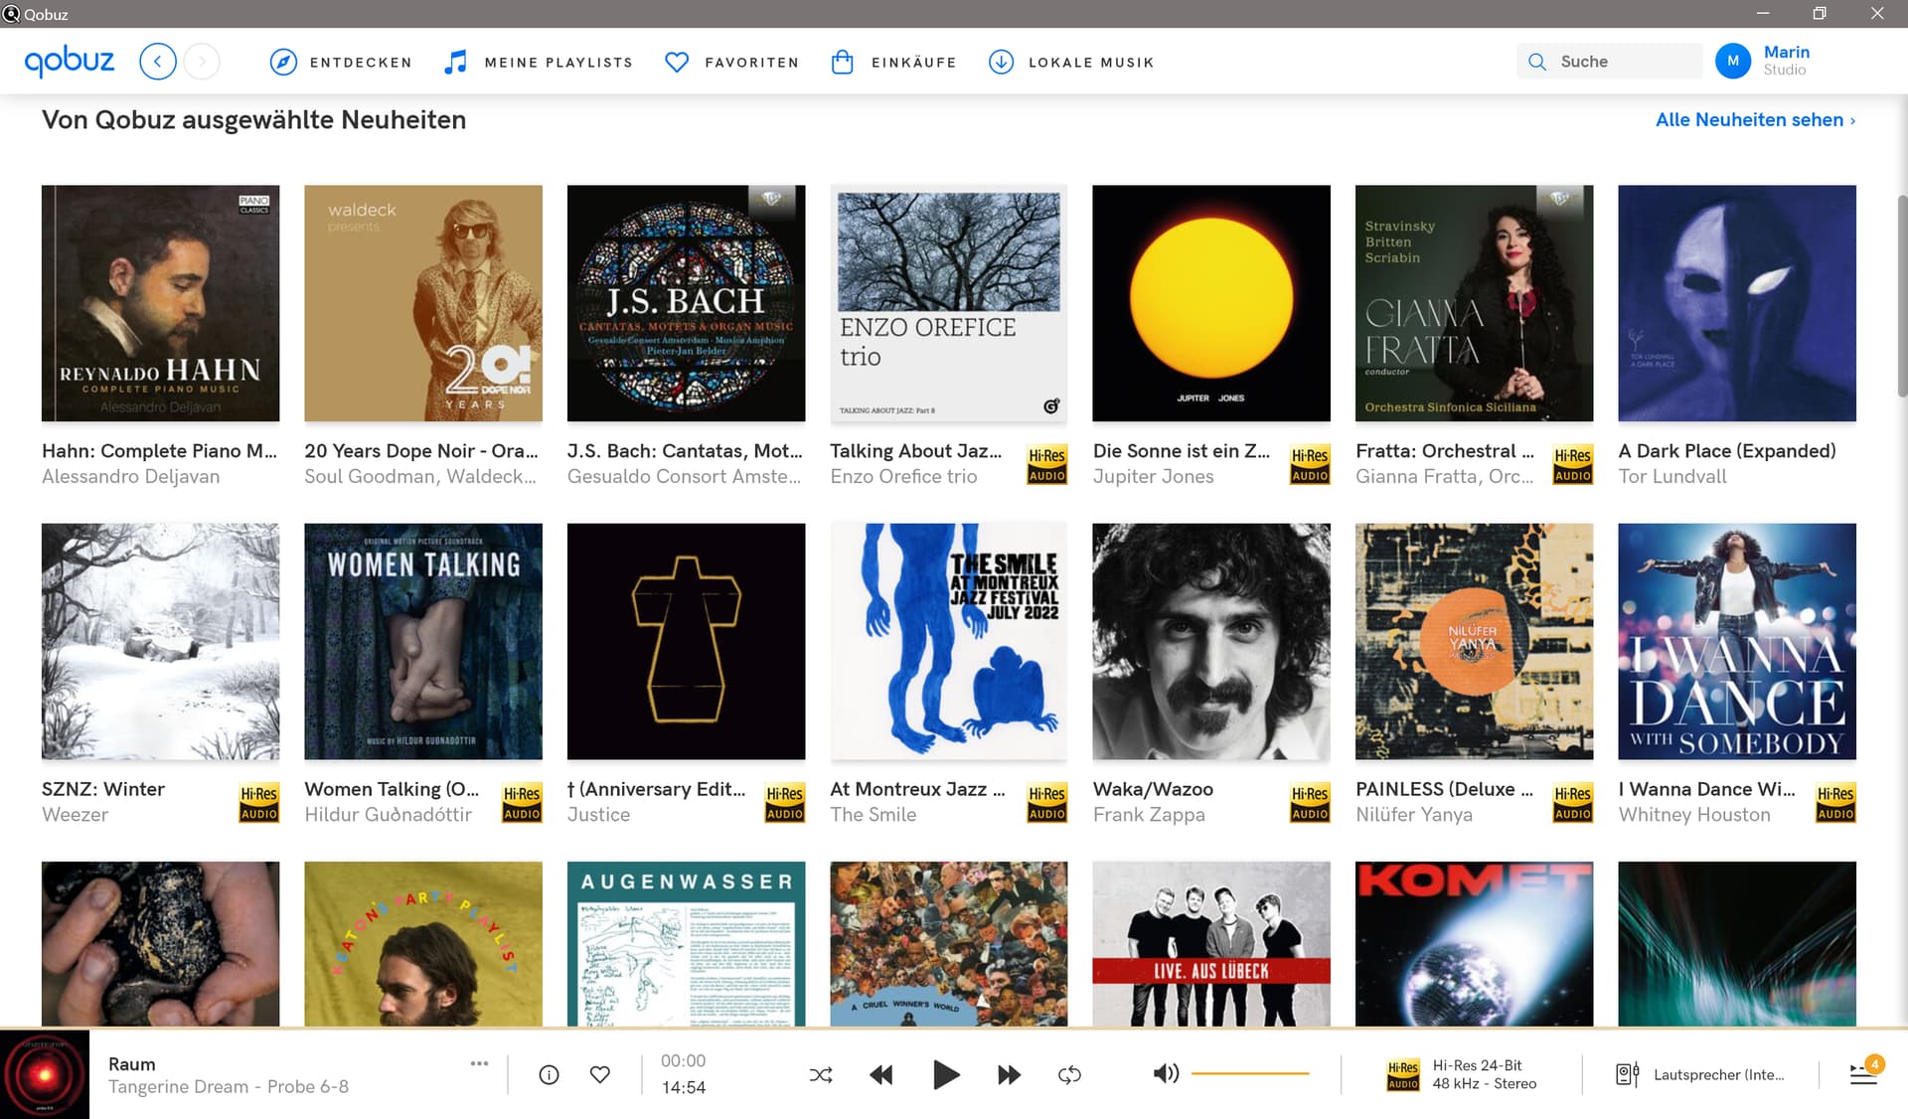Click the vertical page scrollbar
The image size is (1908, 1119).
point(1902,296)
